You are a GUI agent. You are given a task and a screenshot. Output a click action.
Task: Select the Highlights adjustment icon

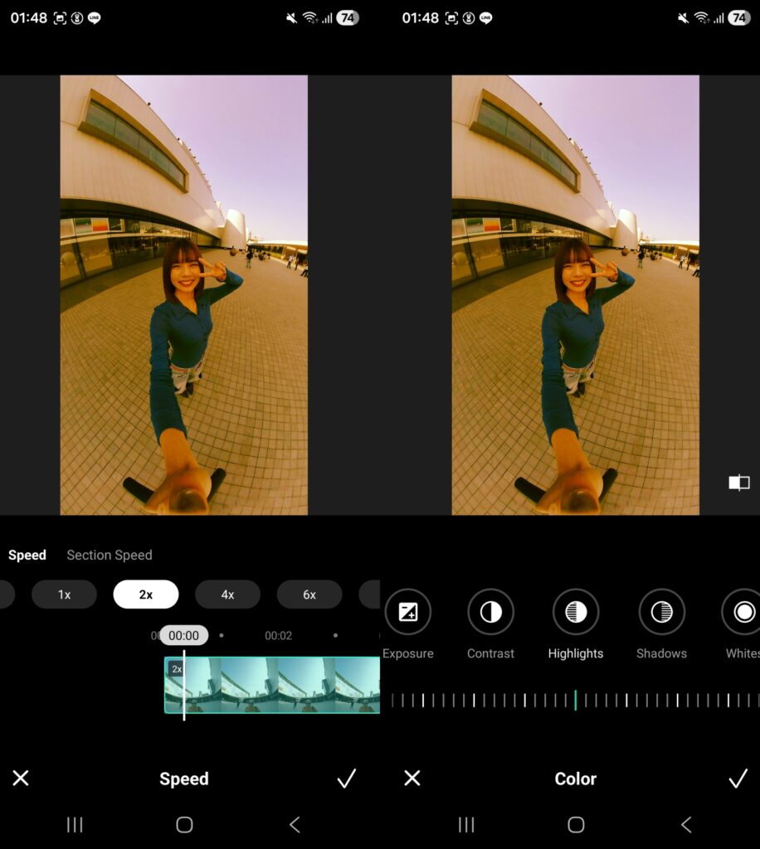575,613
